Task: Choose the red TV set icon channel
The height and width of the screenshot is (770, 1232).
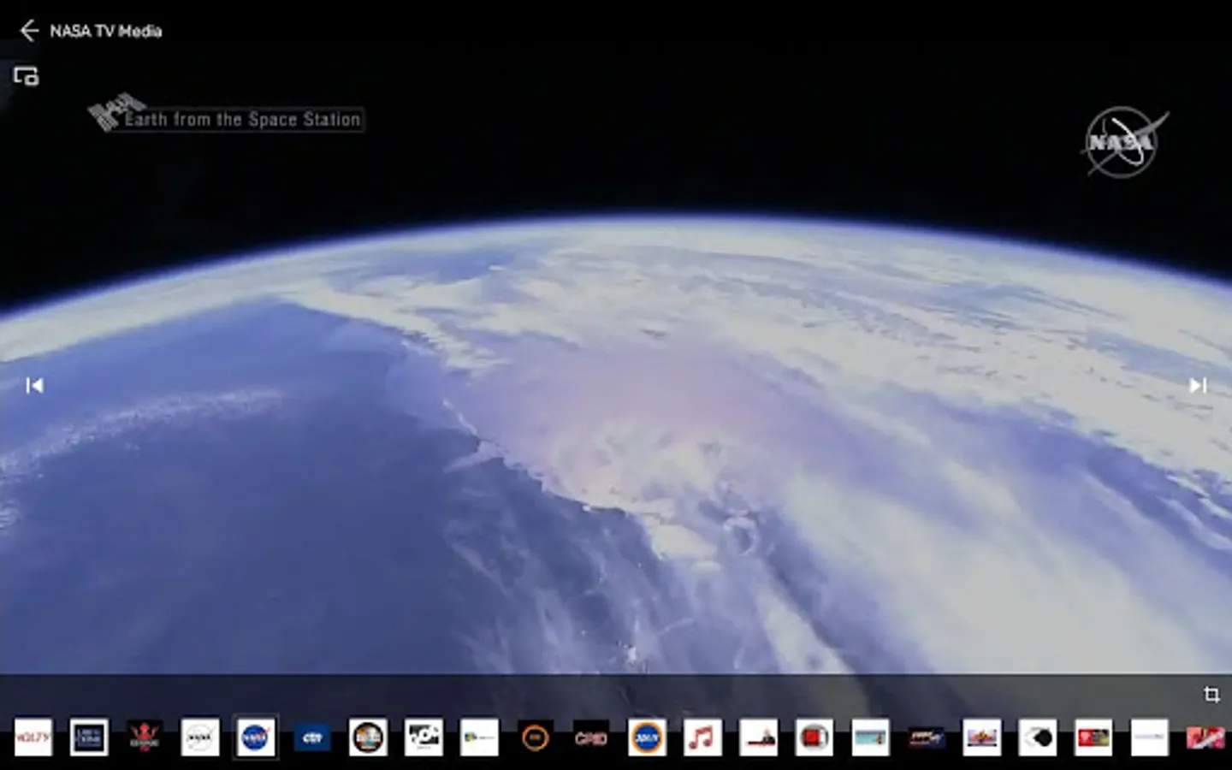Action: coord(814,737)
